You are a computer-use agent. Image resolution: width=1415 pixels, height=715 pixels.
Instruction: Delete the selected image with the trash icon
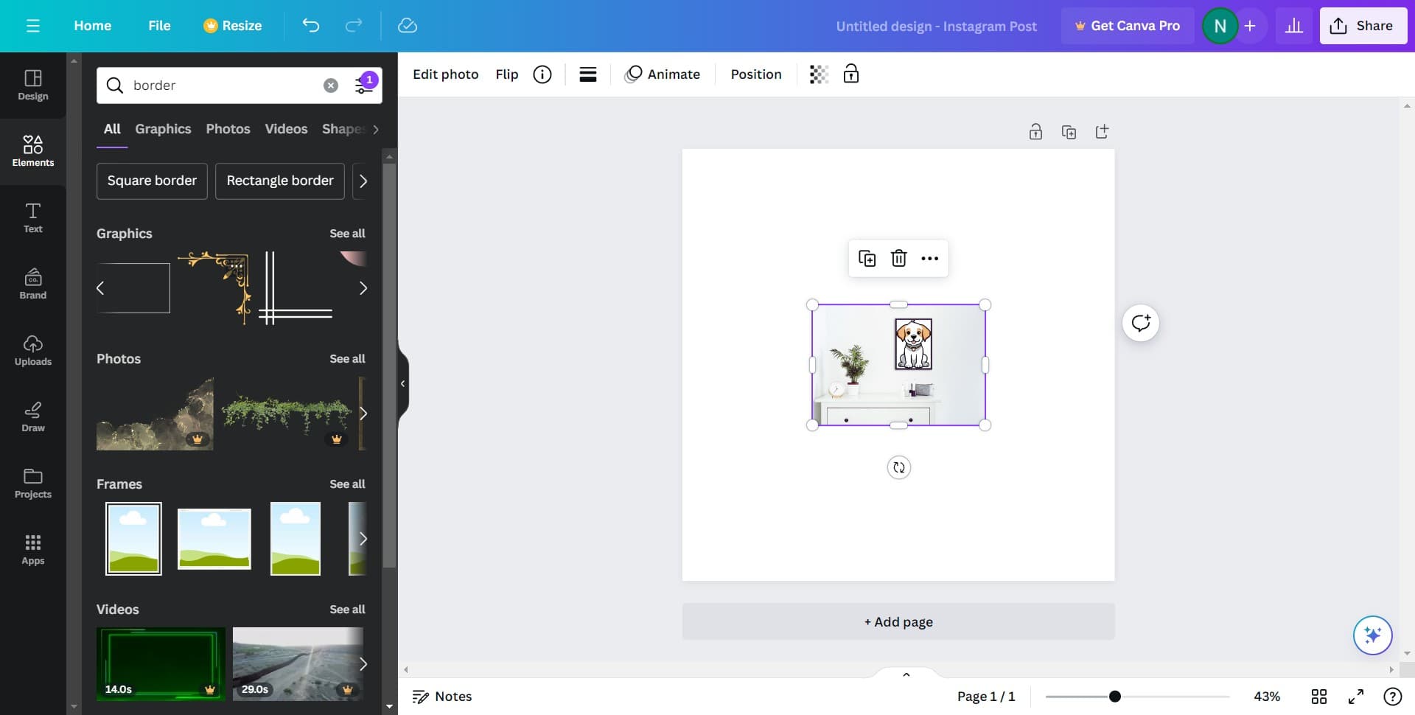pos(898,258)
